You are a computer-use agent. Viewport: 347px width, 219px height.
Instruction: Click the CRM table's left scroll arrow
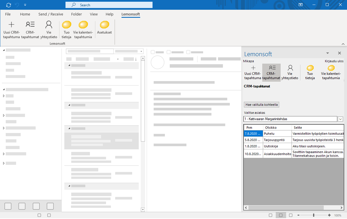pos(246,207)
